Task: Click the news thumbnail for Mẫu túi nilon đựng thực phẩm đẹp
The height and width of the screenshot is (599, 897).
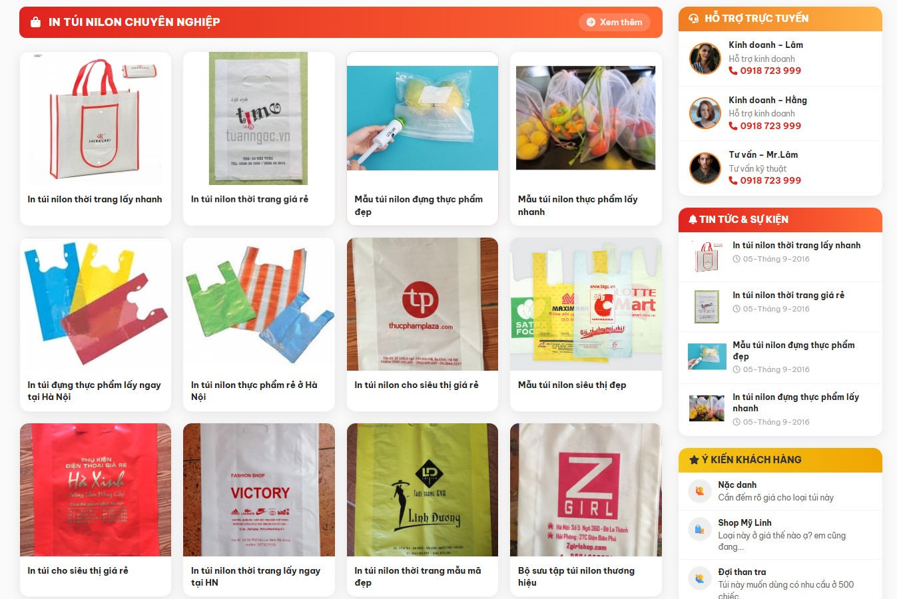Action: (707, 357)
